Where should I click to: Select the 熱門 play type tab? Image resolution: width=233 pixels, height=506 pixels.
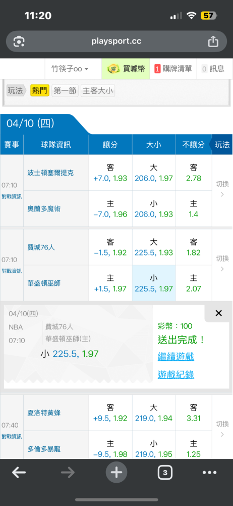(40, 91)
